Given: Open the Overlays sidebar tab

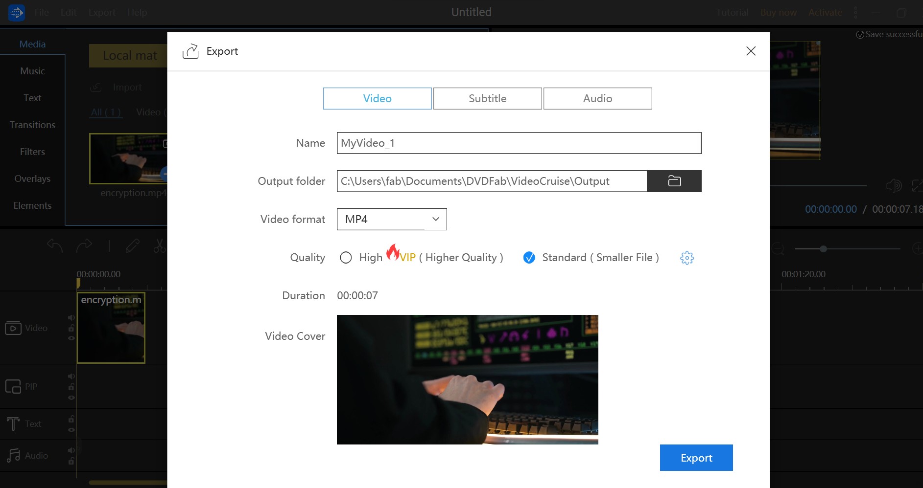Looking at the screenshot, I should pos(32,178).
